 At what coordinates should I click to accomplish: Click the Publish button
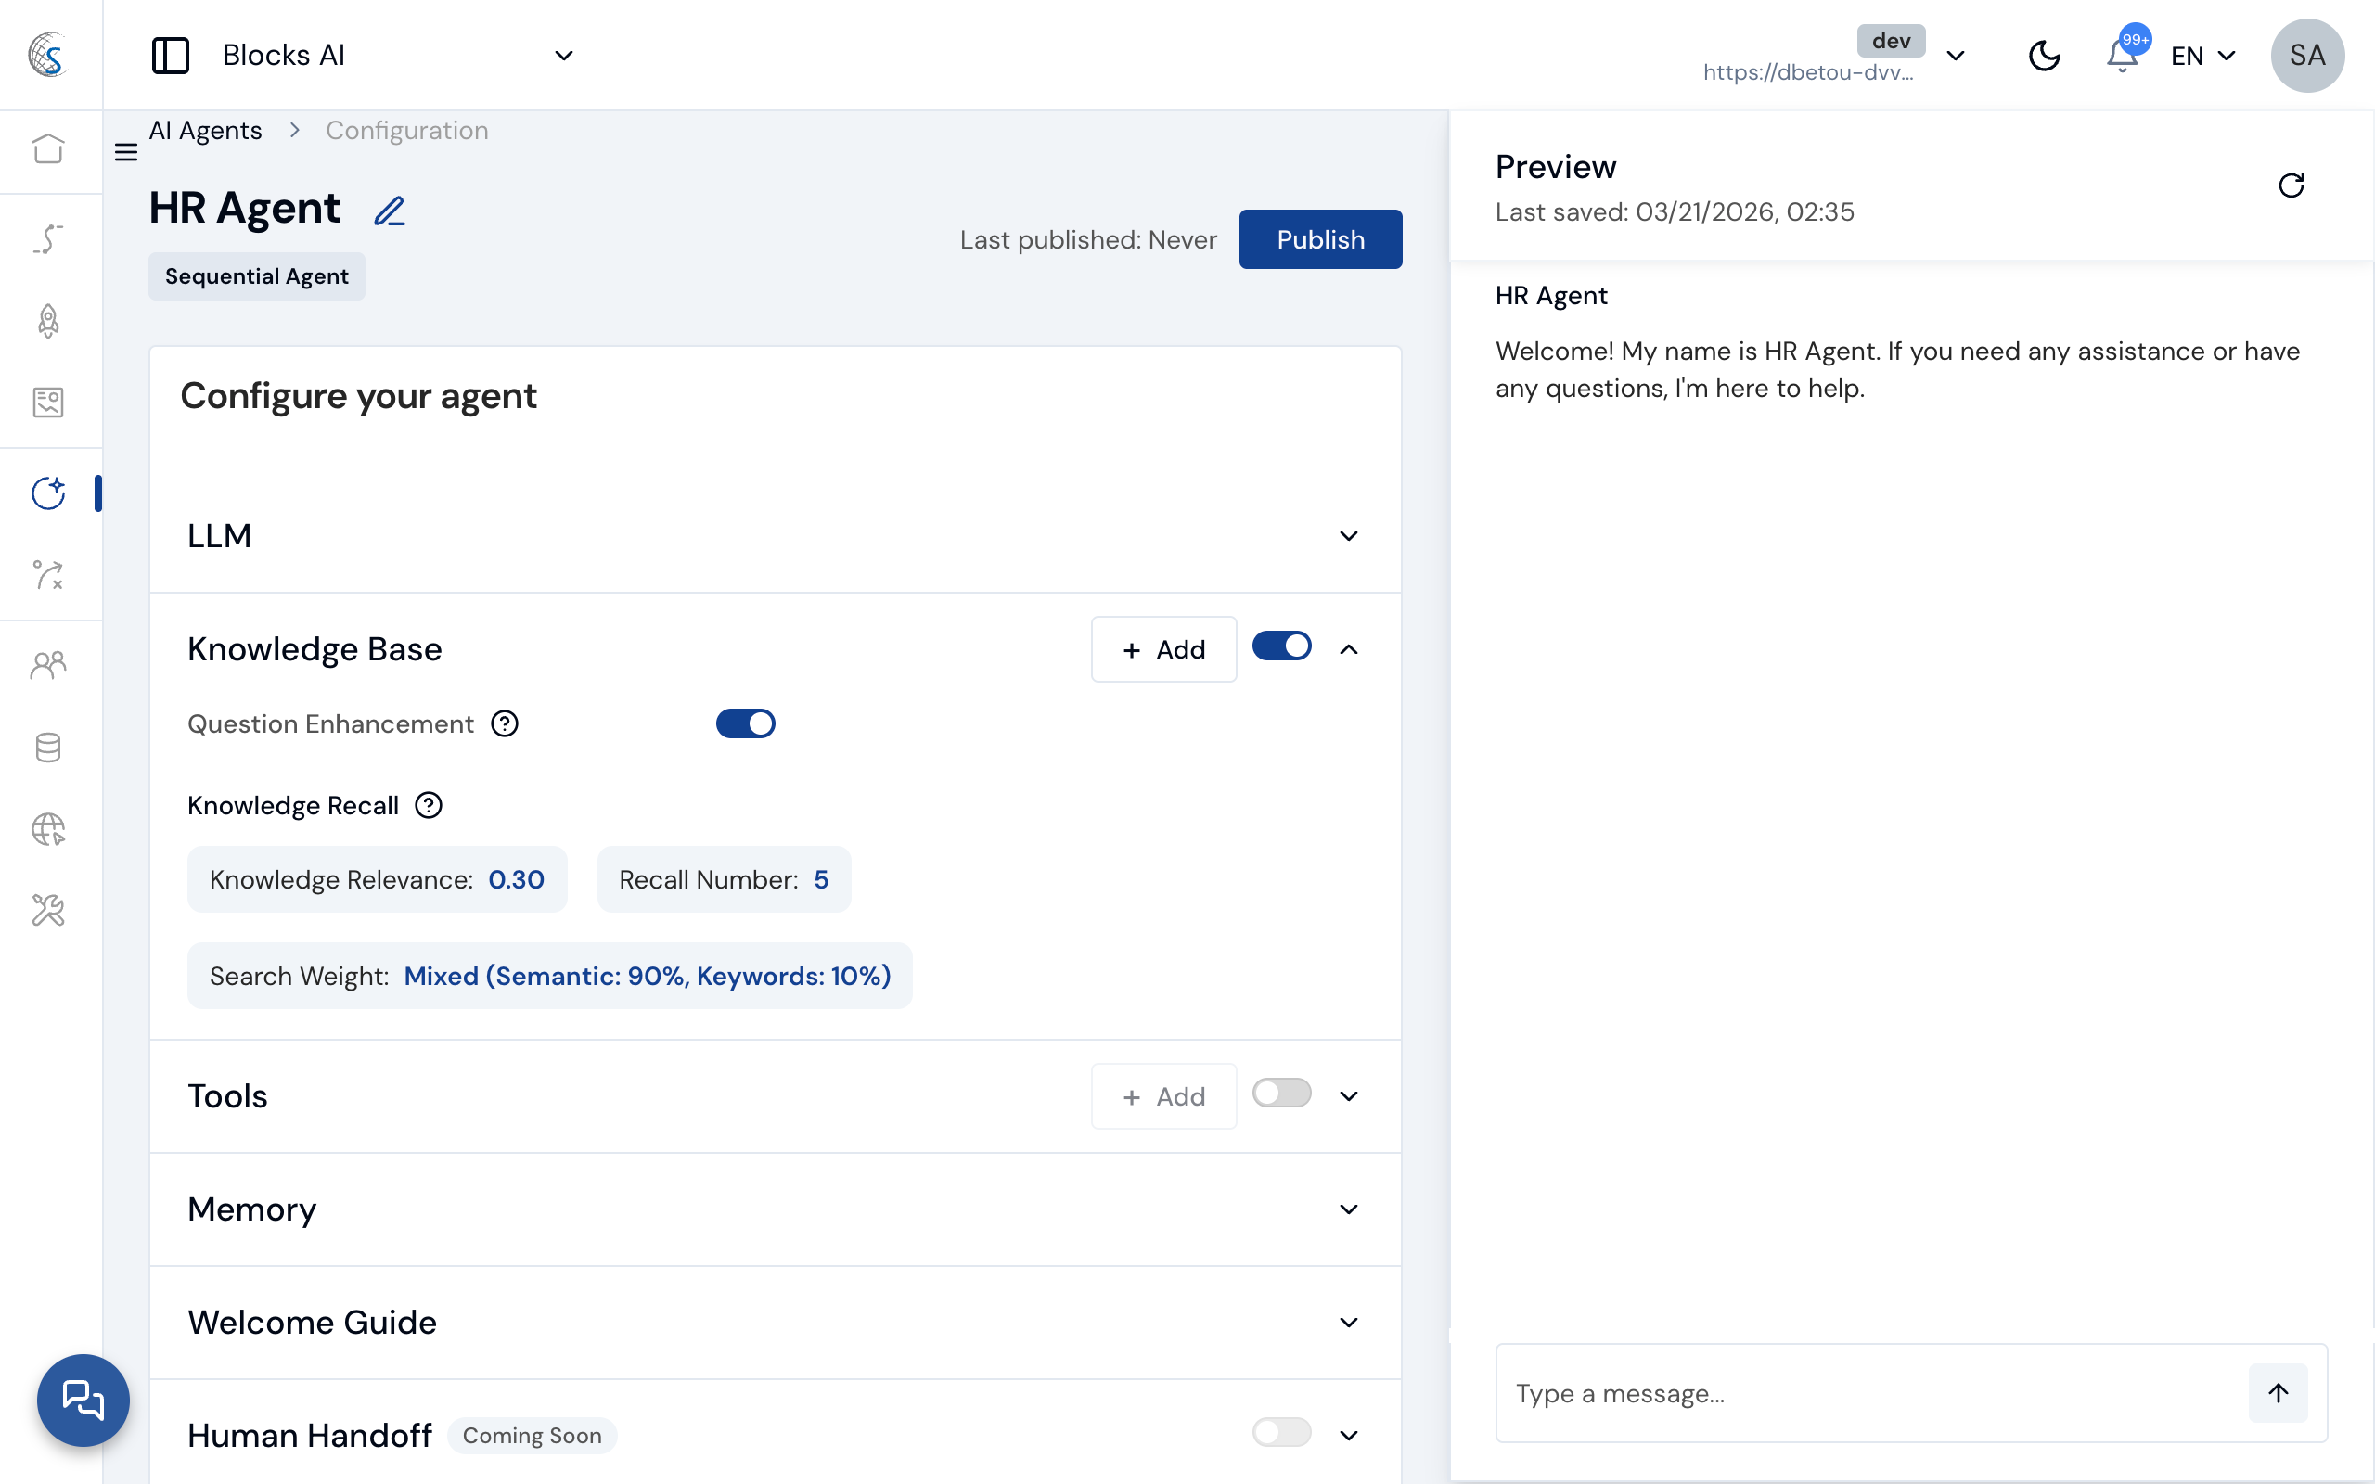click(1320, 239)
